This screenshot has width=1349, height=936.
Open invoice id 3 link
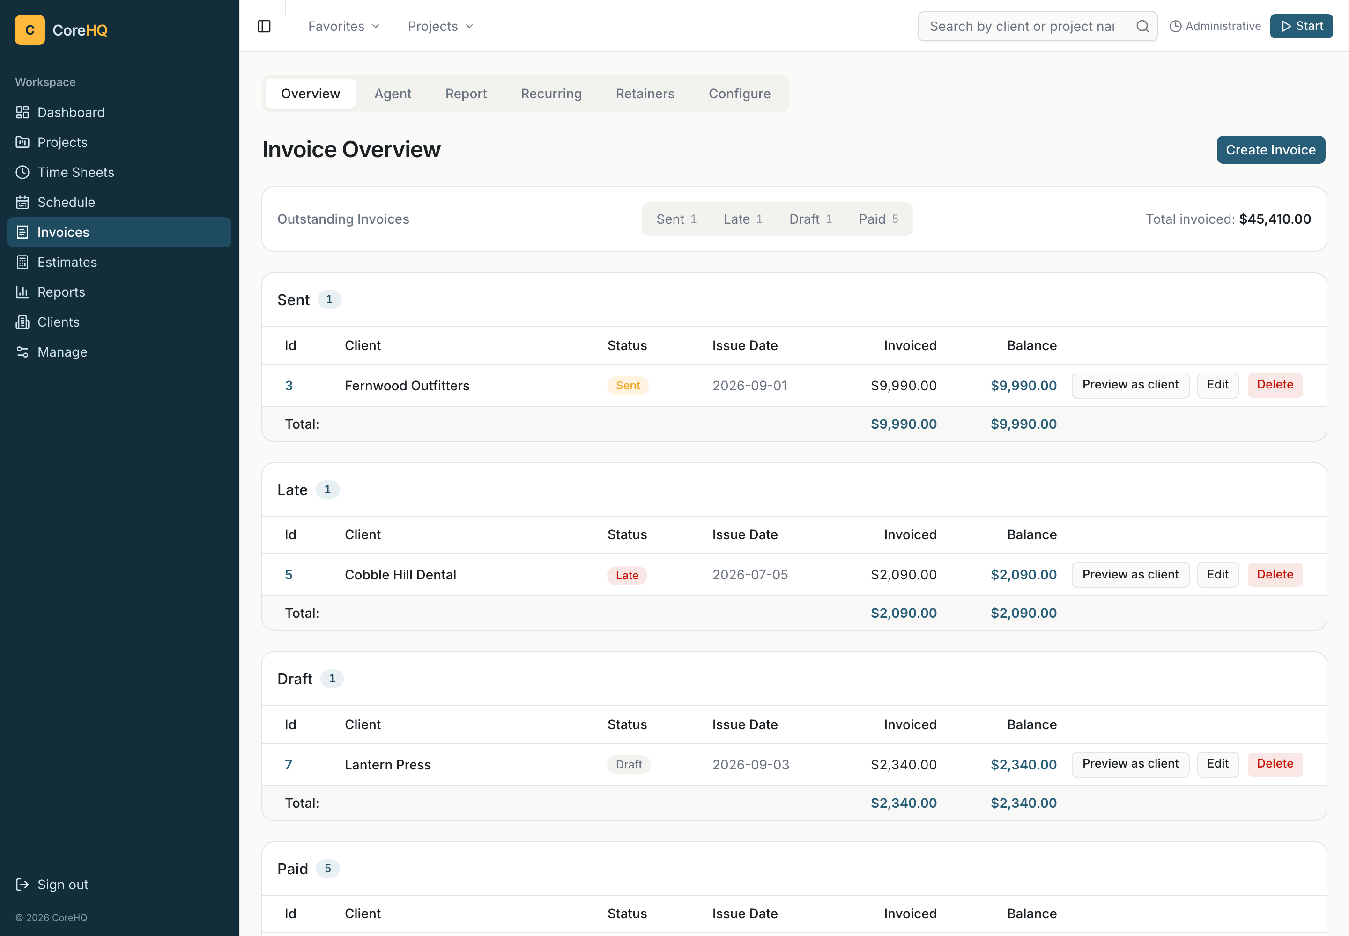click(289, 386)
